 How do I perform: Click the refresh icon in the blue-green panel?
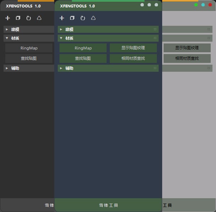(x=83, y=18)
